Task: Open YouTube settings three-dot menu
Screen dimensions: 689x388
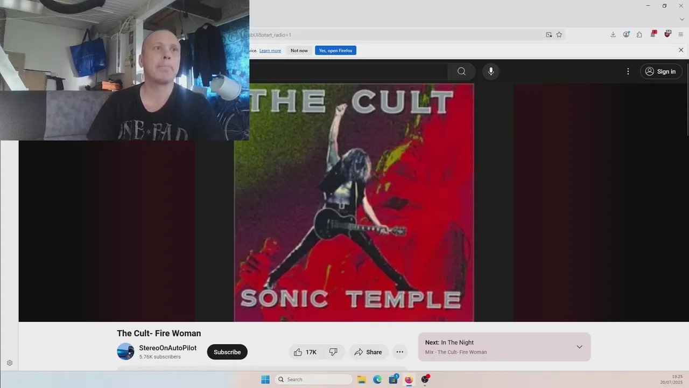Action: click(628, 71)
